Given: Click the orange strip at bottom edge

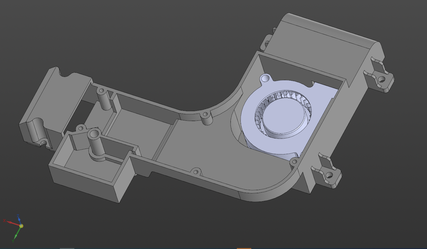Looking at the screenshot, I should point(244,248).
